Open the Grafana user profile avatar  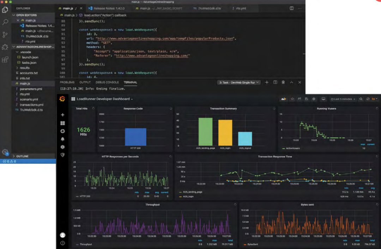(x=62, y=235)
